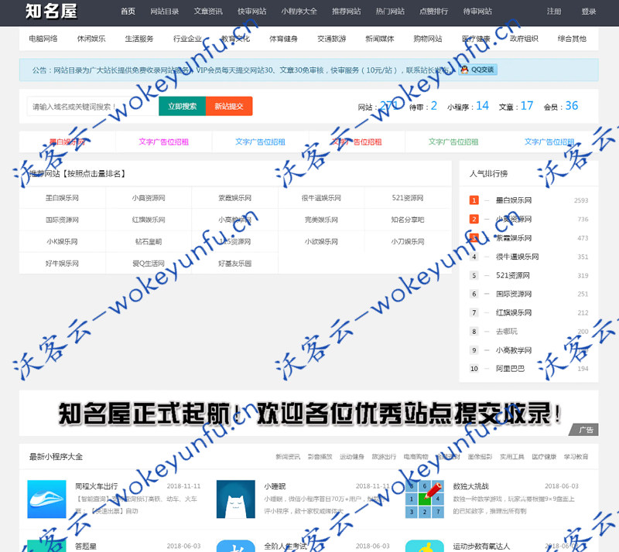Viewport: 619px width, 552px height.
Task: Open 爱Q生活网 in the recommended sites
Action: (x=149, y=263)
